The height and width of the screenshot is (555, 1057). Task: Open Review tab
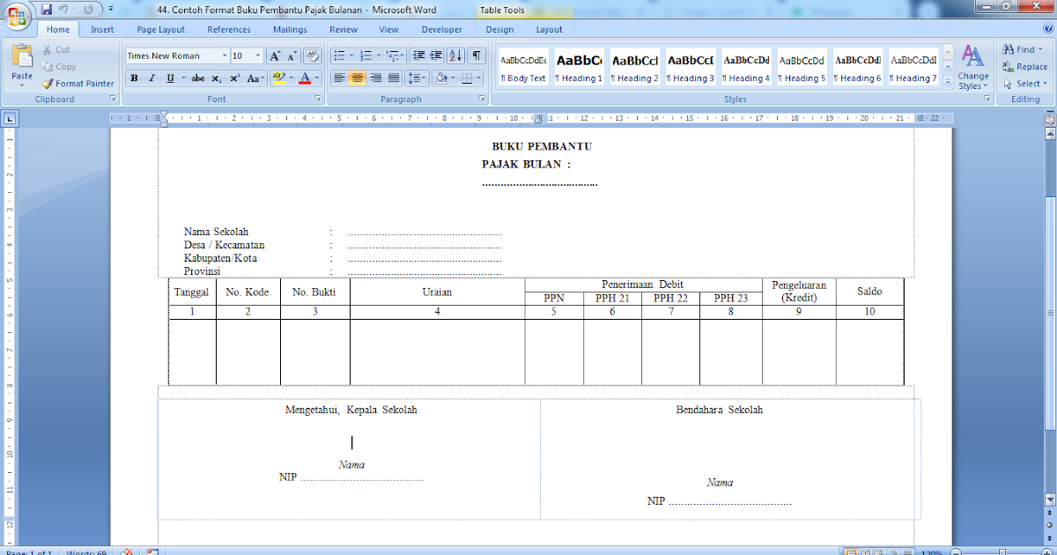344,29
